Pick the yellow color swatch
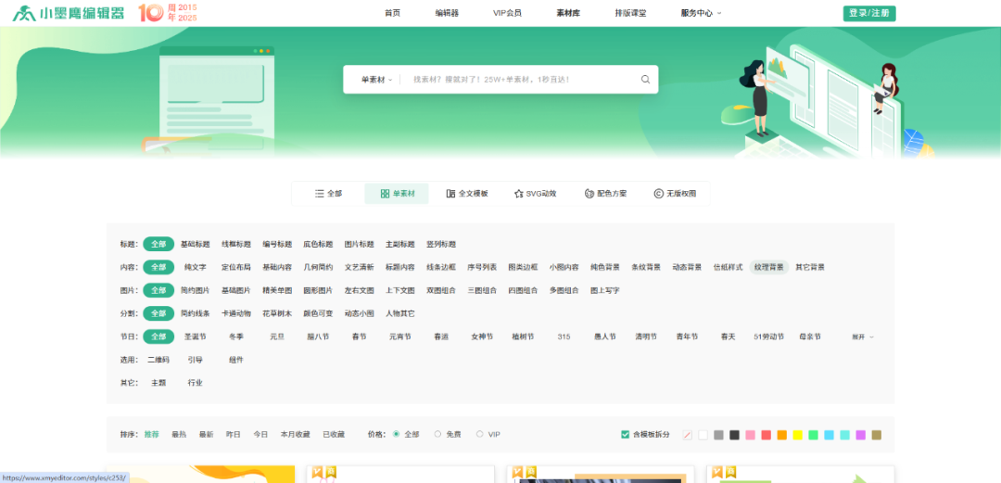 click(797, 435)
